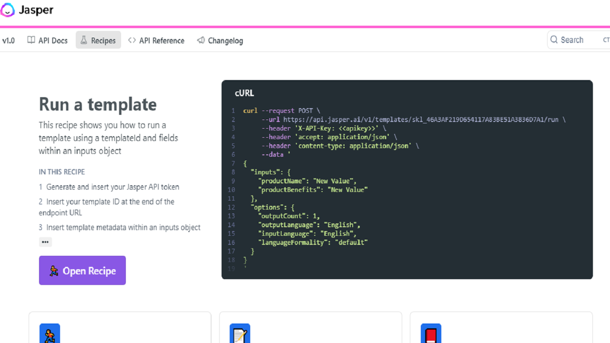
Task: Click the Run a template heading
Action: point(98,104)
